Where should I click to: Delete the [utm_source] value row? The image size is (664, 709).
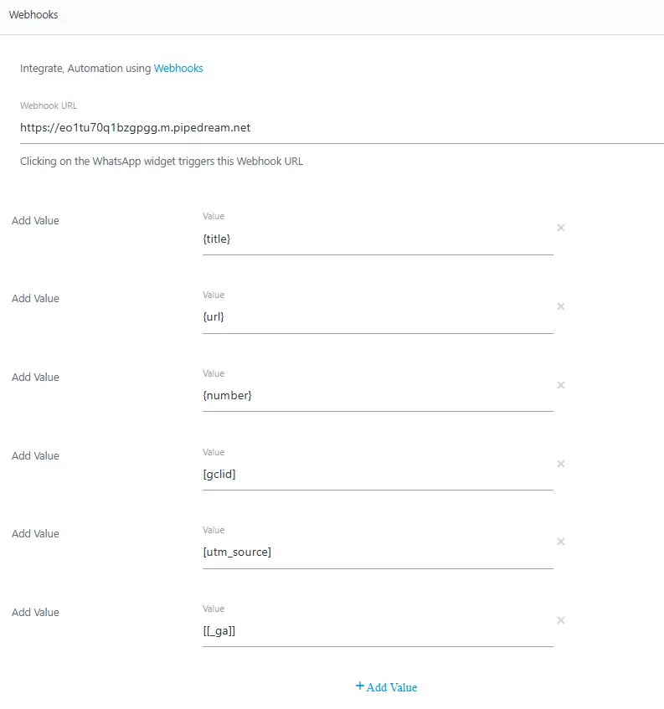pyautogui.click(x=560, y=542)
